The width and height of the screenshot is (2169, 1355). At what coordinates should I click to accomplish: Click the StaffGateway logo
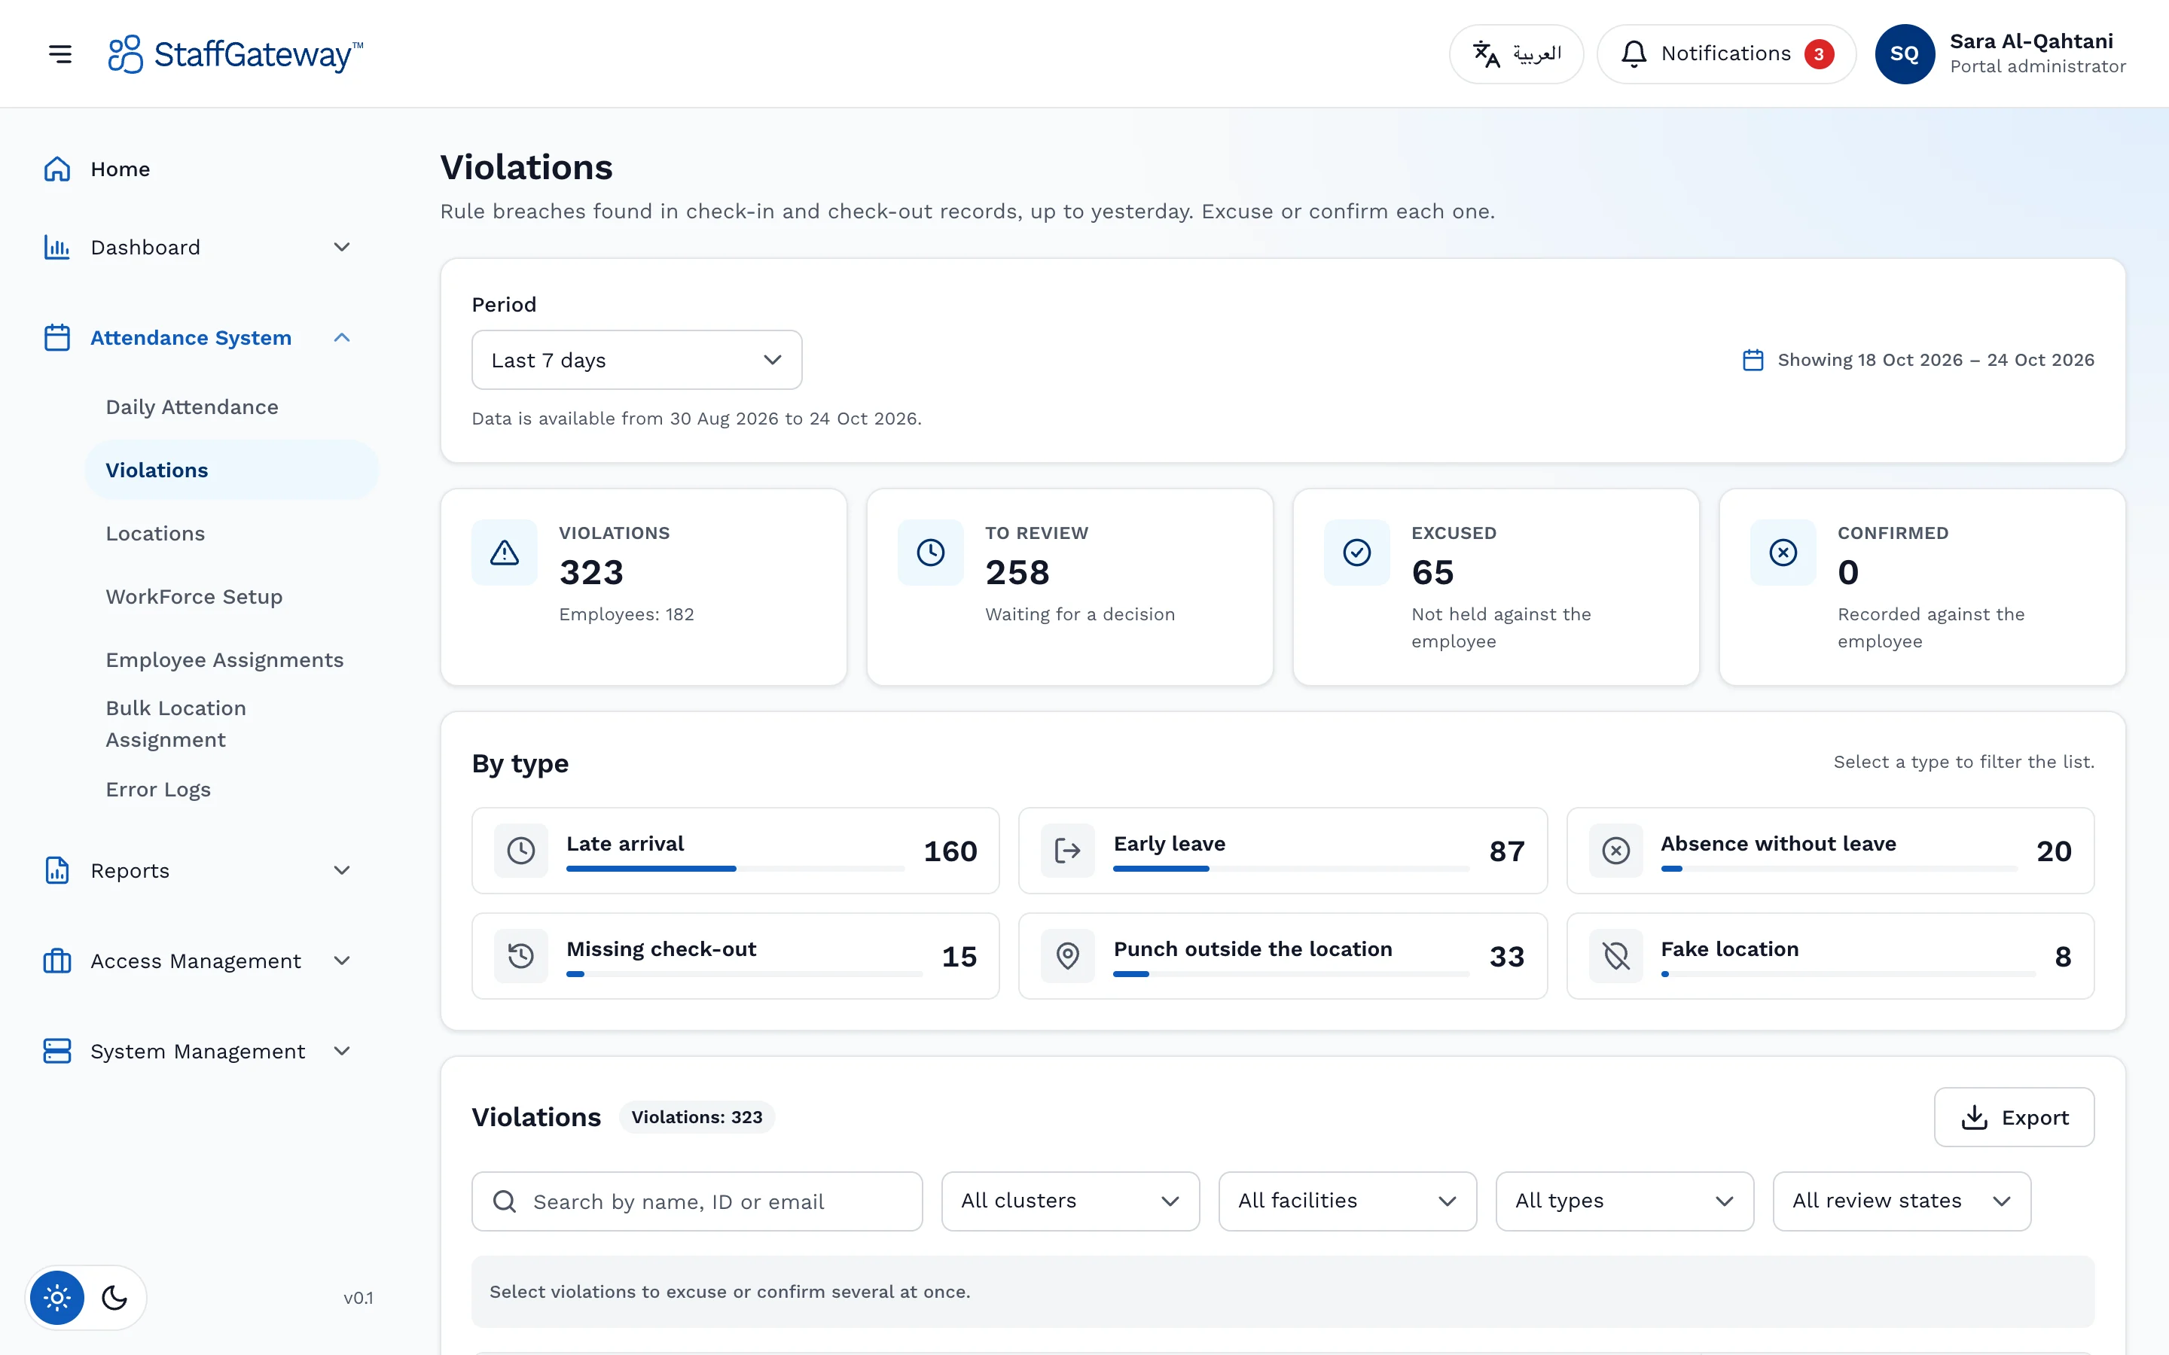point(235,53)
